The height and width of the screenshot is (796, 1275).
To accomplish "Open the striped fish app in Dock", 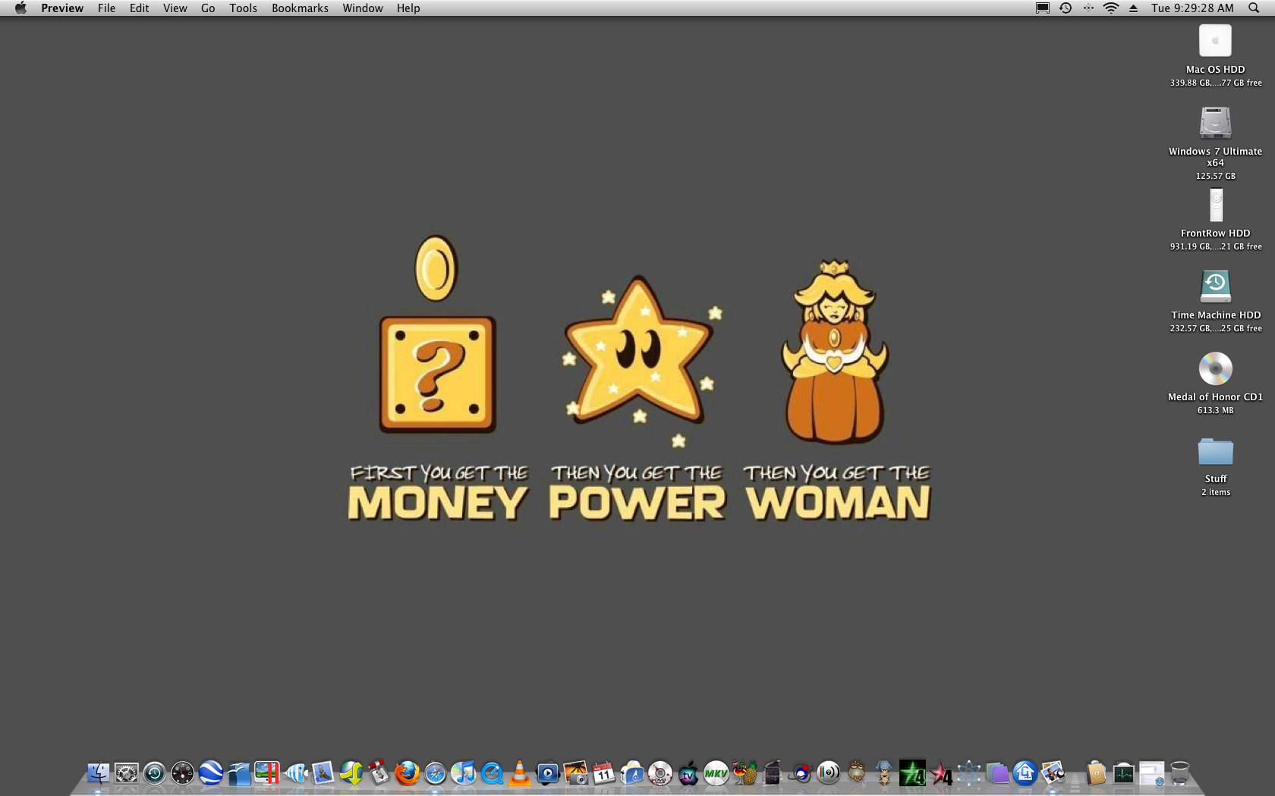I will coord(294,773).
